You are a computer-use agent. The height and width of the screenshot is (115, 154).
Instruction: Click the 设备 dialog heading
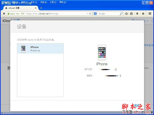click(22, 26)
